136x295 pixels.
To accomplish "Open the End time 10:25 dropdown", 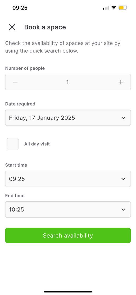I will click(x=68, y=209).
